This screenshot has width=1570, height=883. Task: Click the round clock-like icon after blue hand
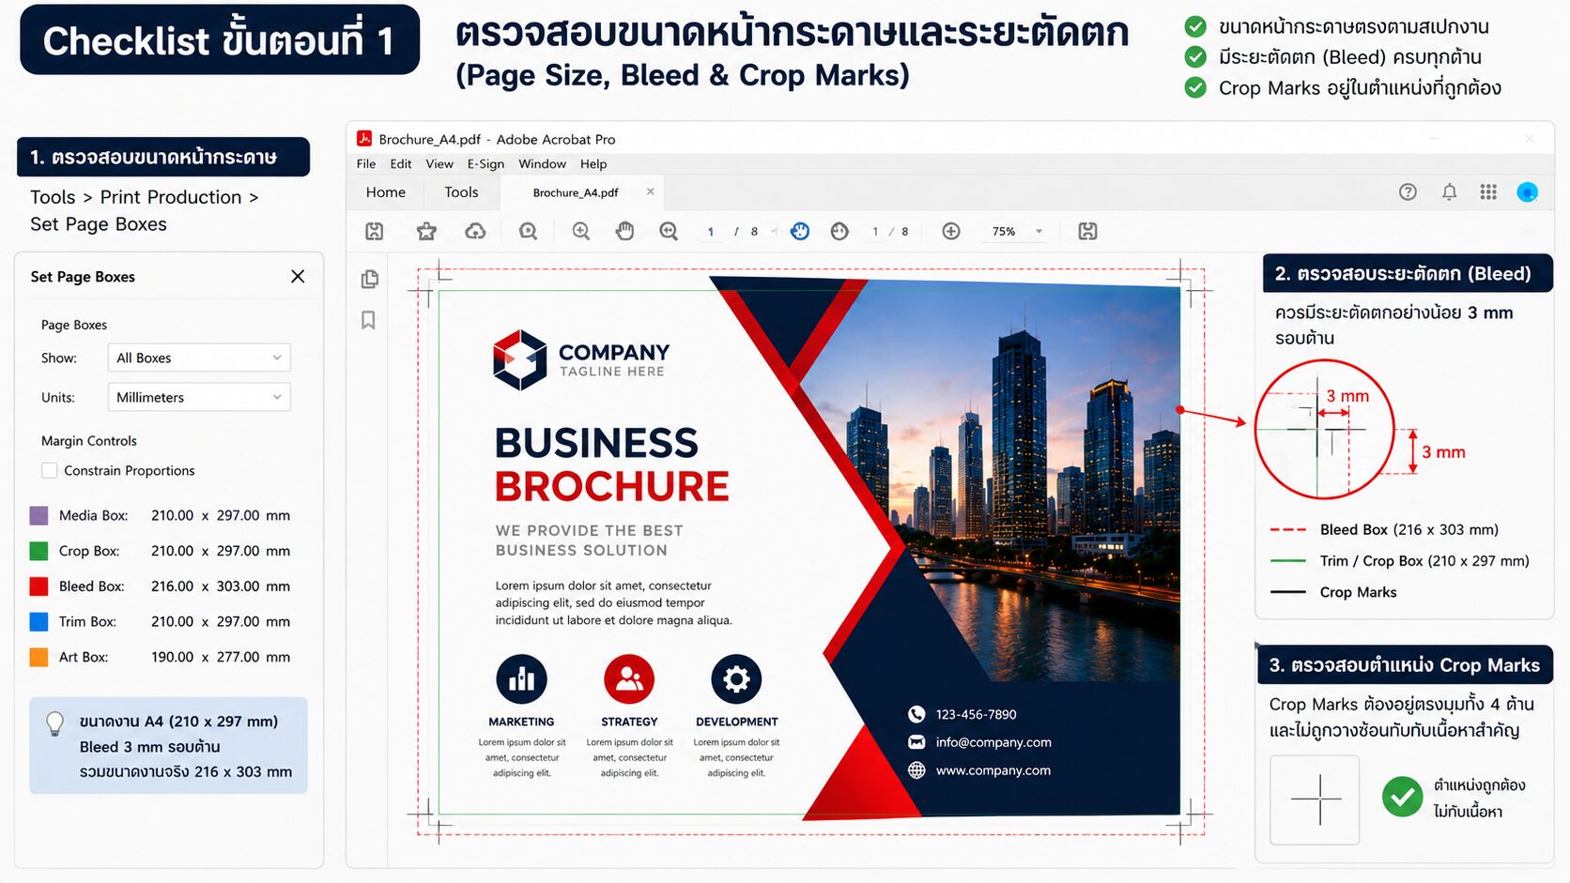839,231
